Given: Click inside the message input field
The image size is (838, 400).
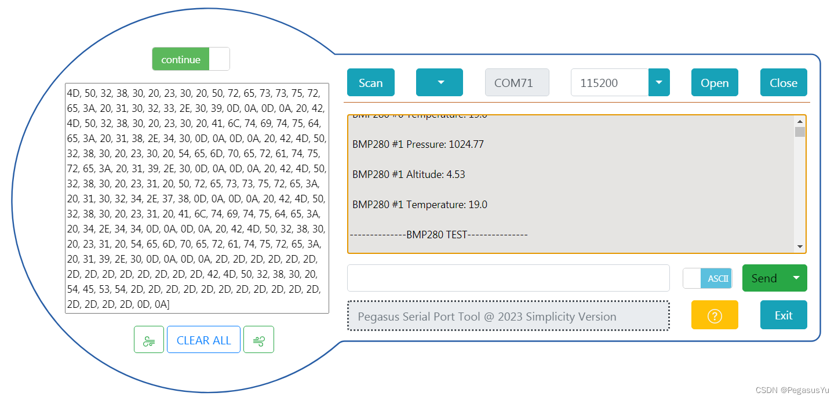Looking at the screenshot, I should point(508,278).
